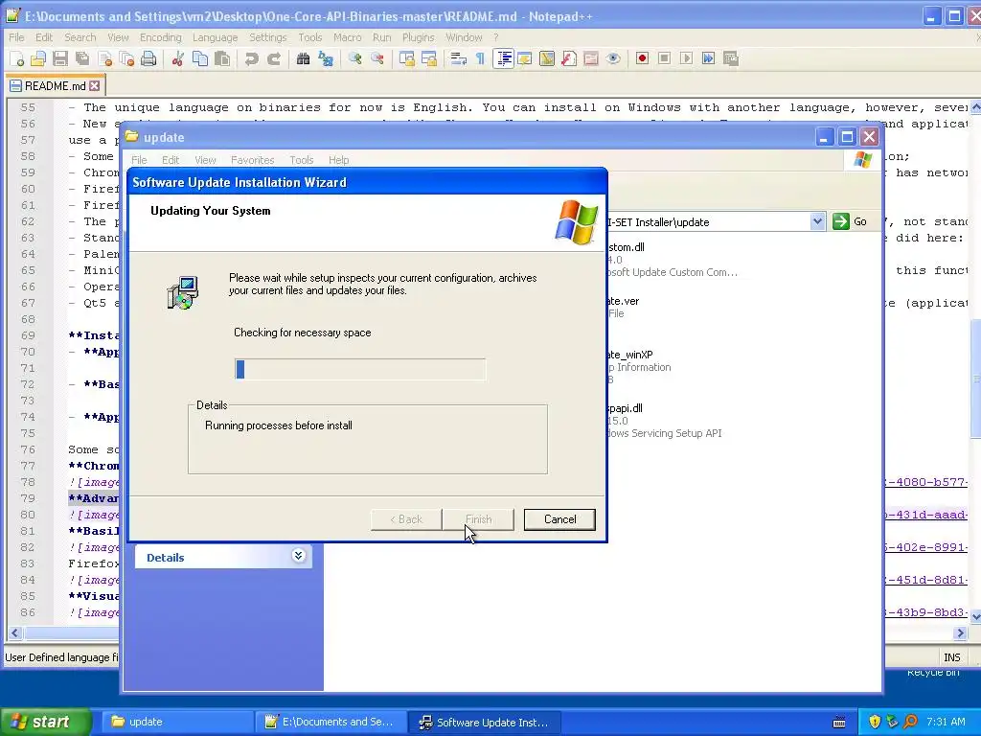Click Run macro multiple times icon

click(708, 58)
